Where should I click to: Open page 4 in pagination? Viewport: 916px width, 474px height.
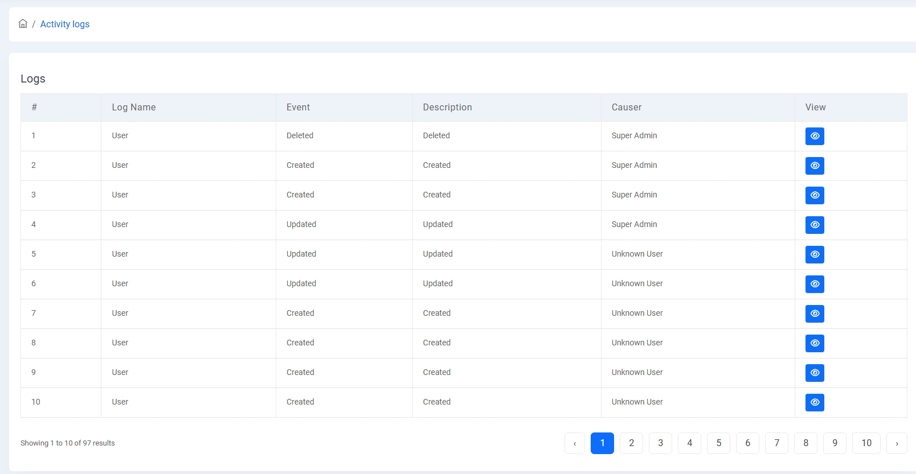689,443
